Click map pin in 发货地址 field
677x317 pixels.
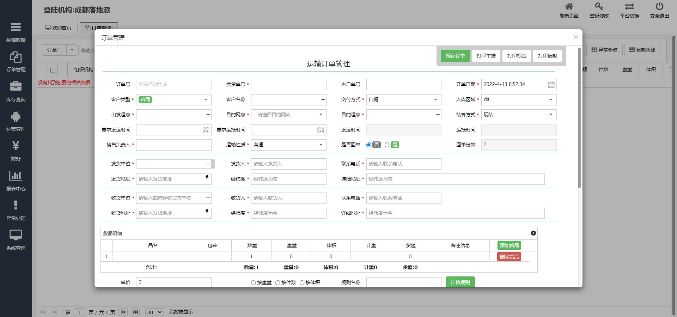pos(207,178)
